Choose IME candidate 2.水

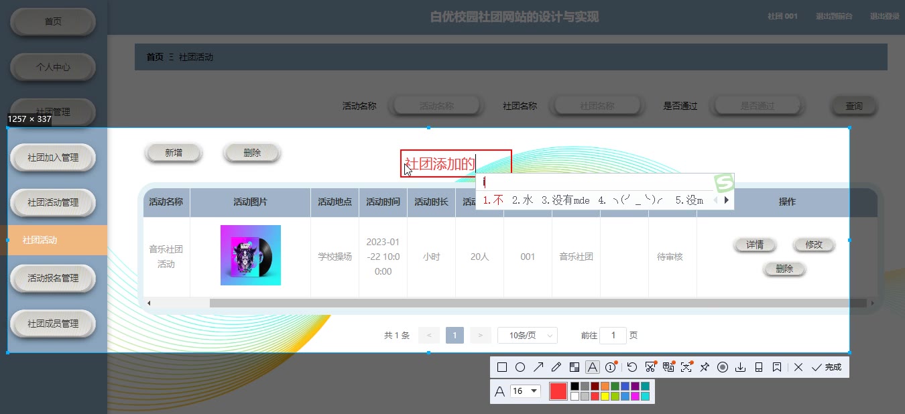pos(522,200)
